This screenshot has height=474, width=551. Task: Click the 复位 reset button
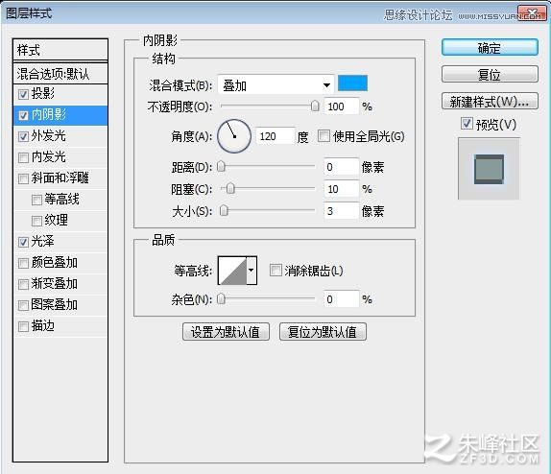[490, 74]
